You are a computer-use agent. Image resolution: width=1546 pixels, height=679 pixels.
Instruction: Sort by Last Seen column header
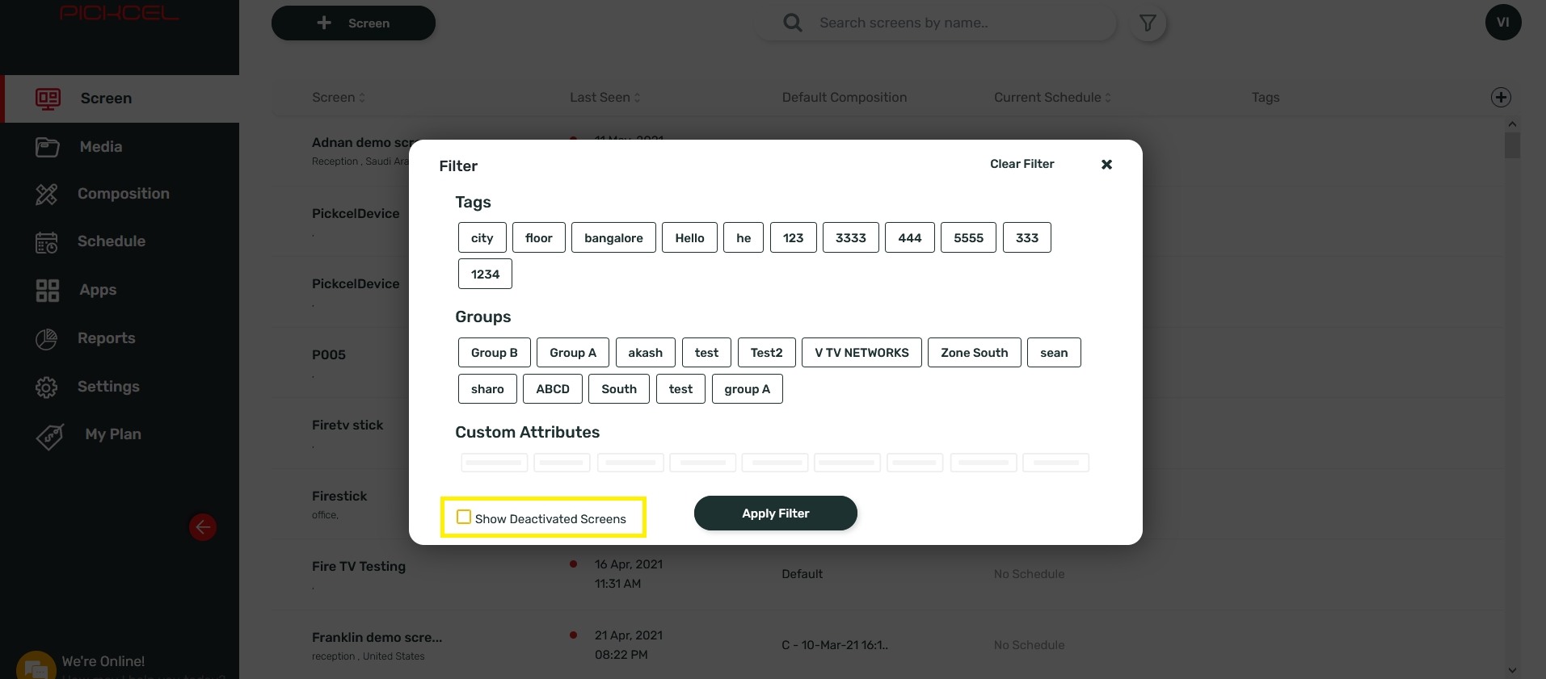(605, 97)
